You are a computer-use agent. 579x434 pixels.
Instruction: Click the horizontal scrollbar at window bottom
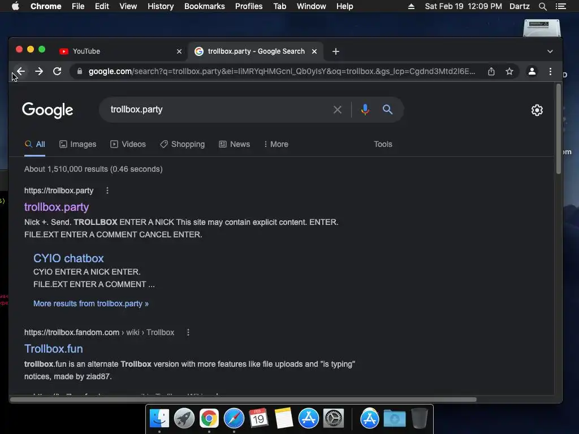coord(243,400)
